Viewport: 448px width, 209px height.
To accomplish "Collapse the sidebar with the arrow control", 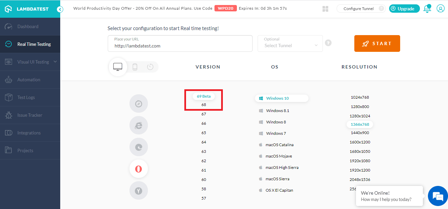I will coord(60,10).
